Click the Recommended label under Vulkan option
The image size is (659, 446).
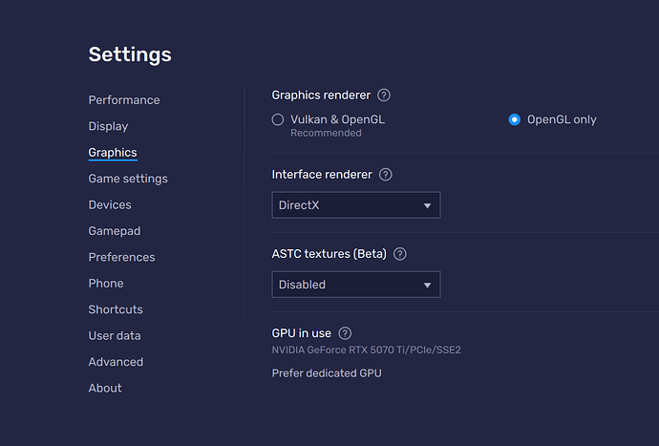tap(326, 134)
